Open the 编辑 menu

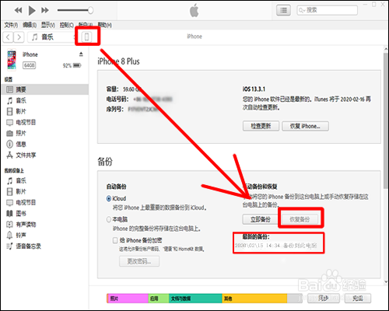pyautogui.click(x=30, y=25)
